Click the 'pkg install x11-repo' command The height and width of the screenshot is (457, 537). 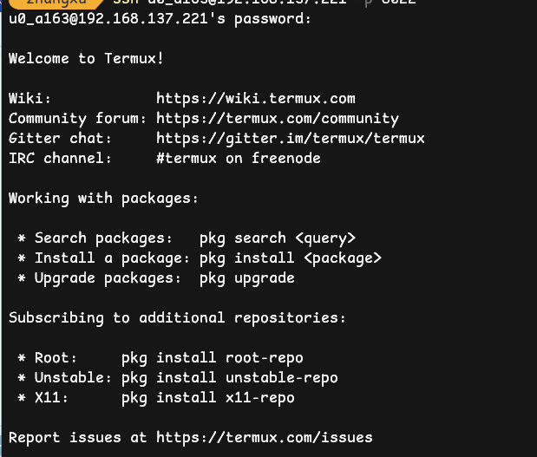point(208,398)
